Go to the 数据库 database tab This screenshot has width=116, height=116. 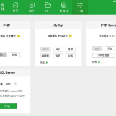coord(64,7)
